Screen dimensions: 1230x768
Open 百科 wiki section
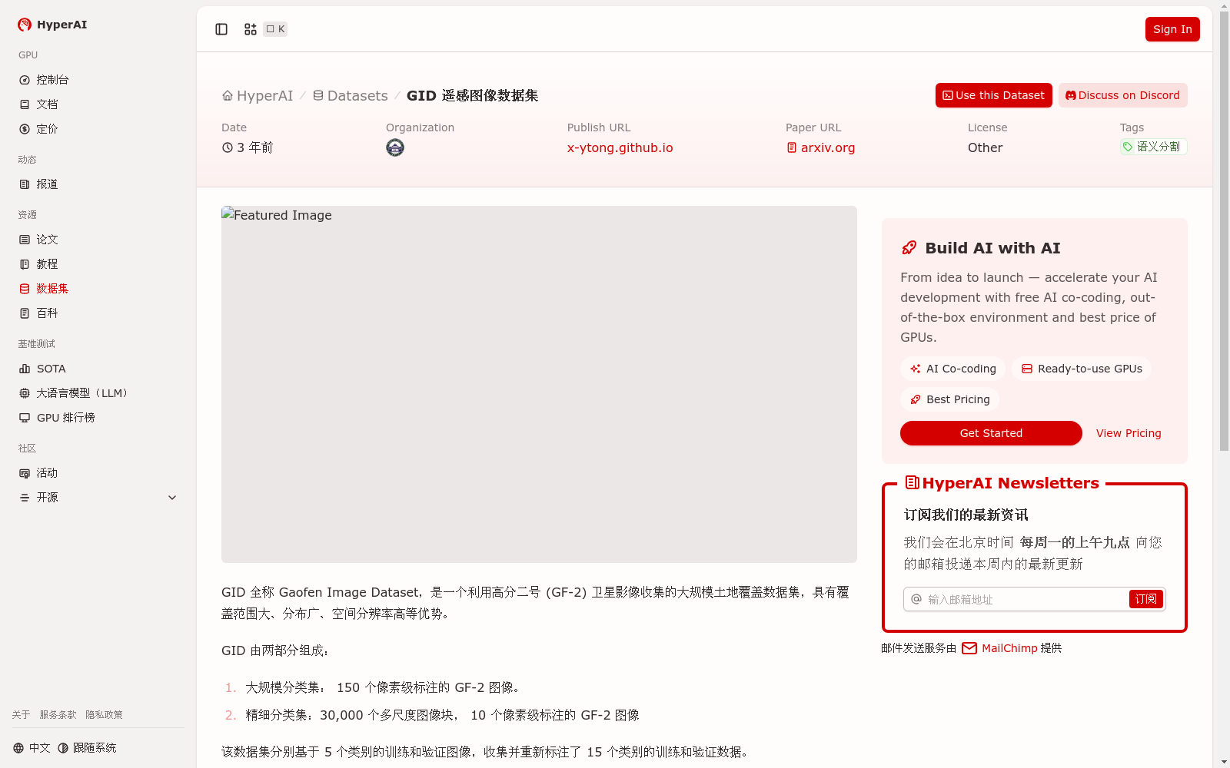98,313
